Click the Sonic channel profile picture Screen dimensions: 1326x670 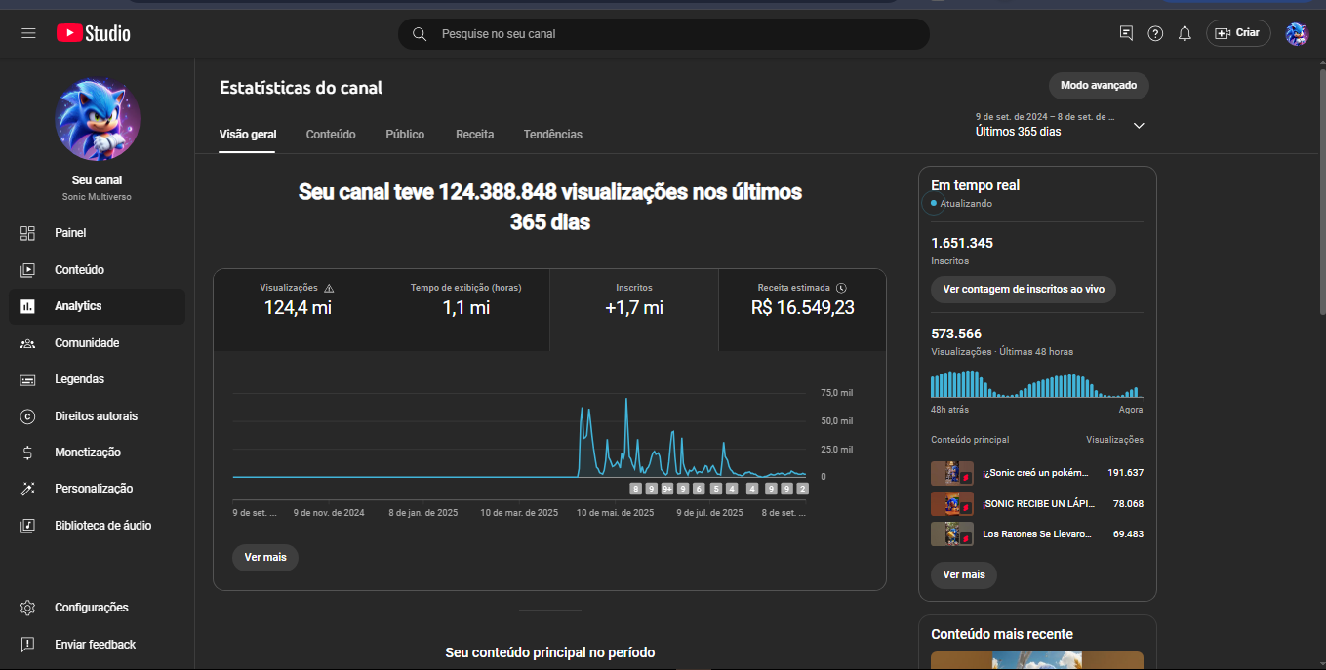97,119
